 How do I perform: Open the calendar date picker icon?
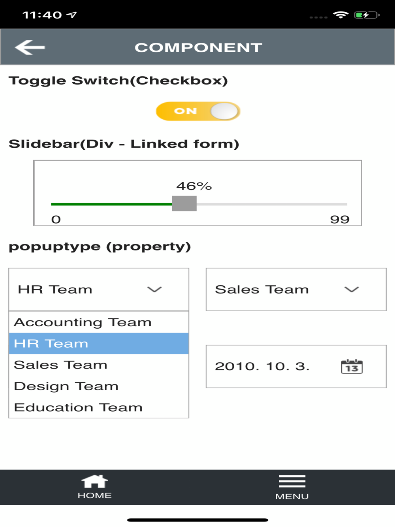(x=352, y=367)
